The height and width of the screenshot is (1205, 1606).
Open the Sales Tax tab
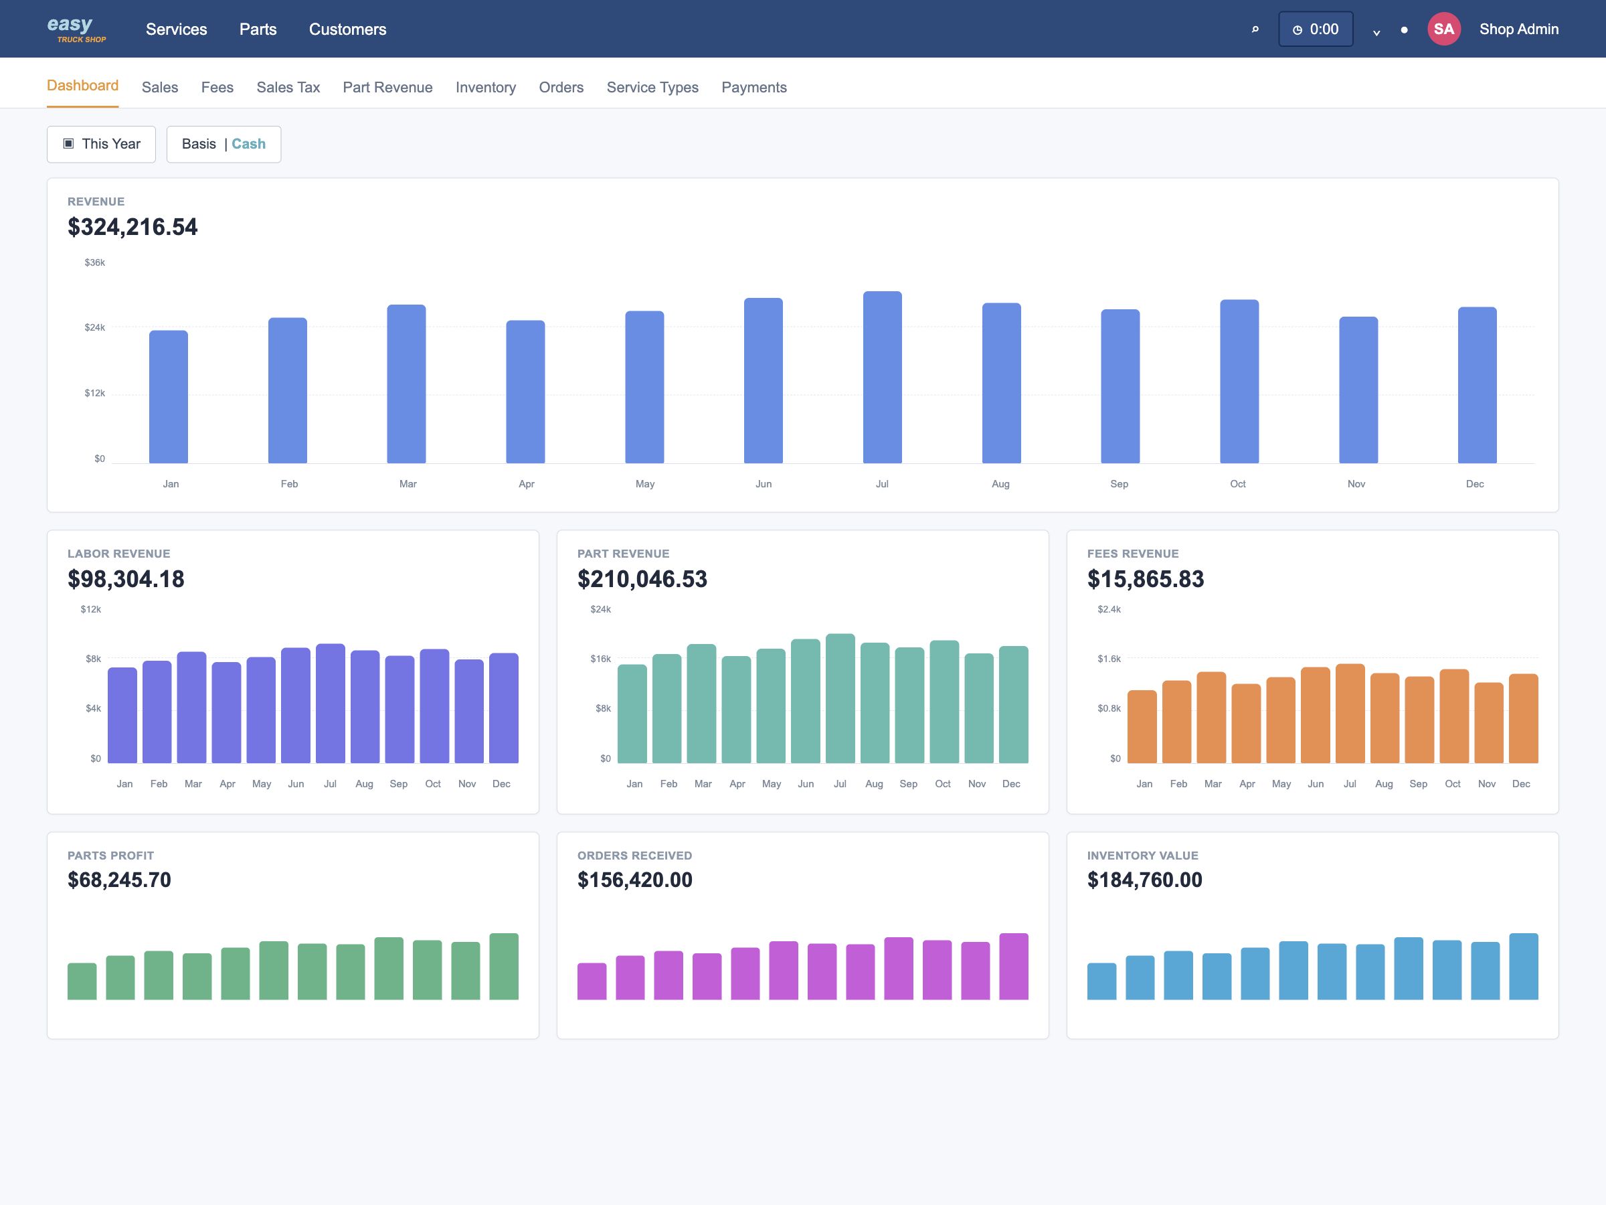coord(288,87)
